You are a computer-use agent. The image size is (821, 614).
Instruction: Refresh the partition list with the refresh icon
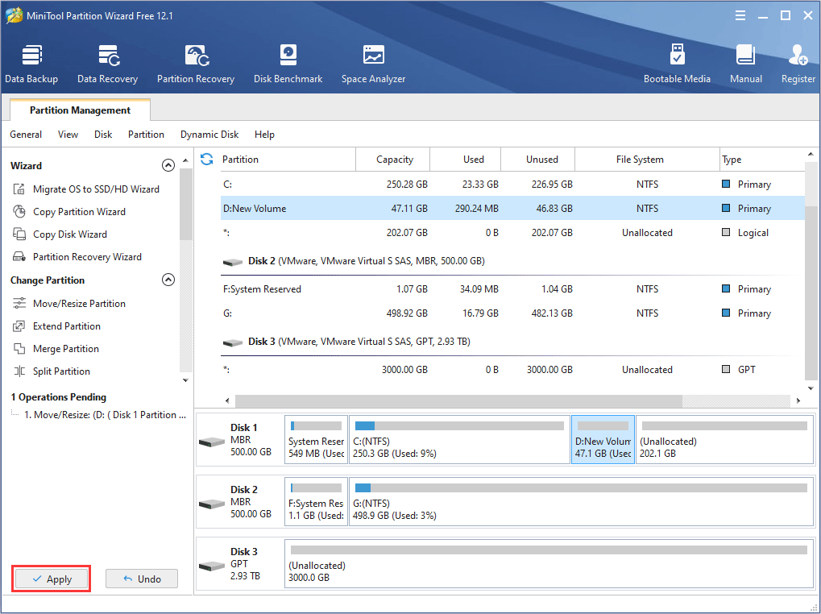coord(207,160)
